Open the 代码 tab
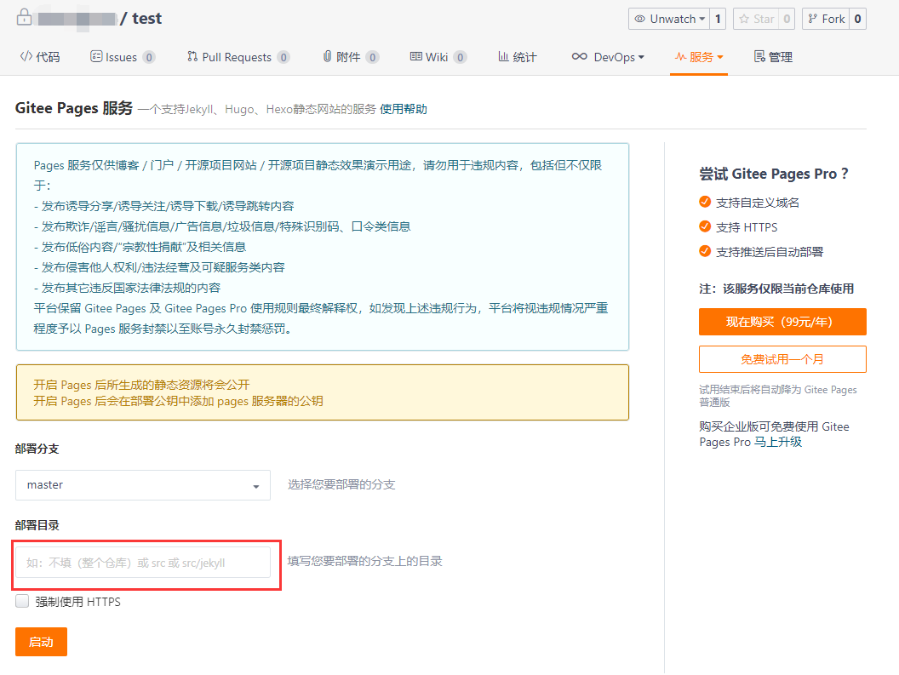Viewport: 899px width, 675px height. click(x=40, y=57)
